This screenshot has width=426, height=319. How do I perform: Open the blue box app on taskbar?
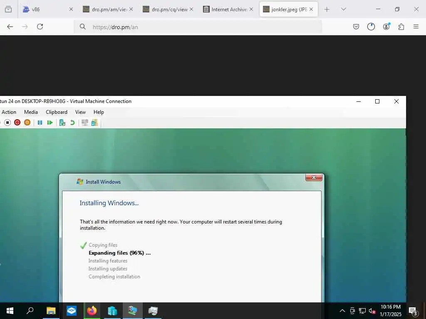click(x=72, y=311)
